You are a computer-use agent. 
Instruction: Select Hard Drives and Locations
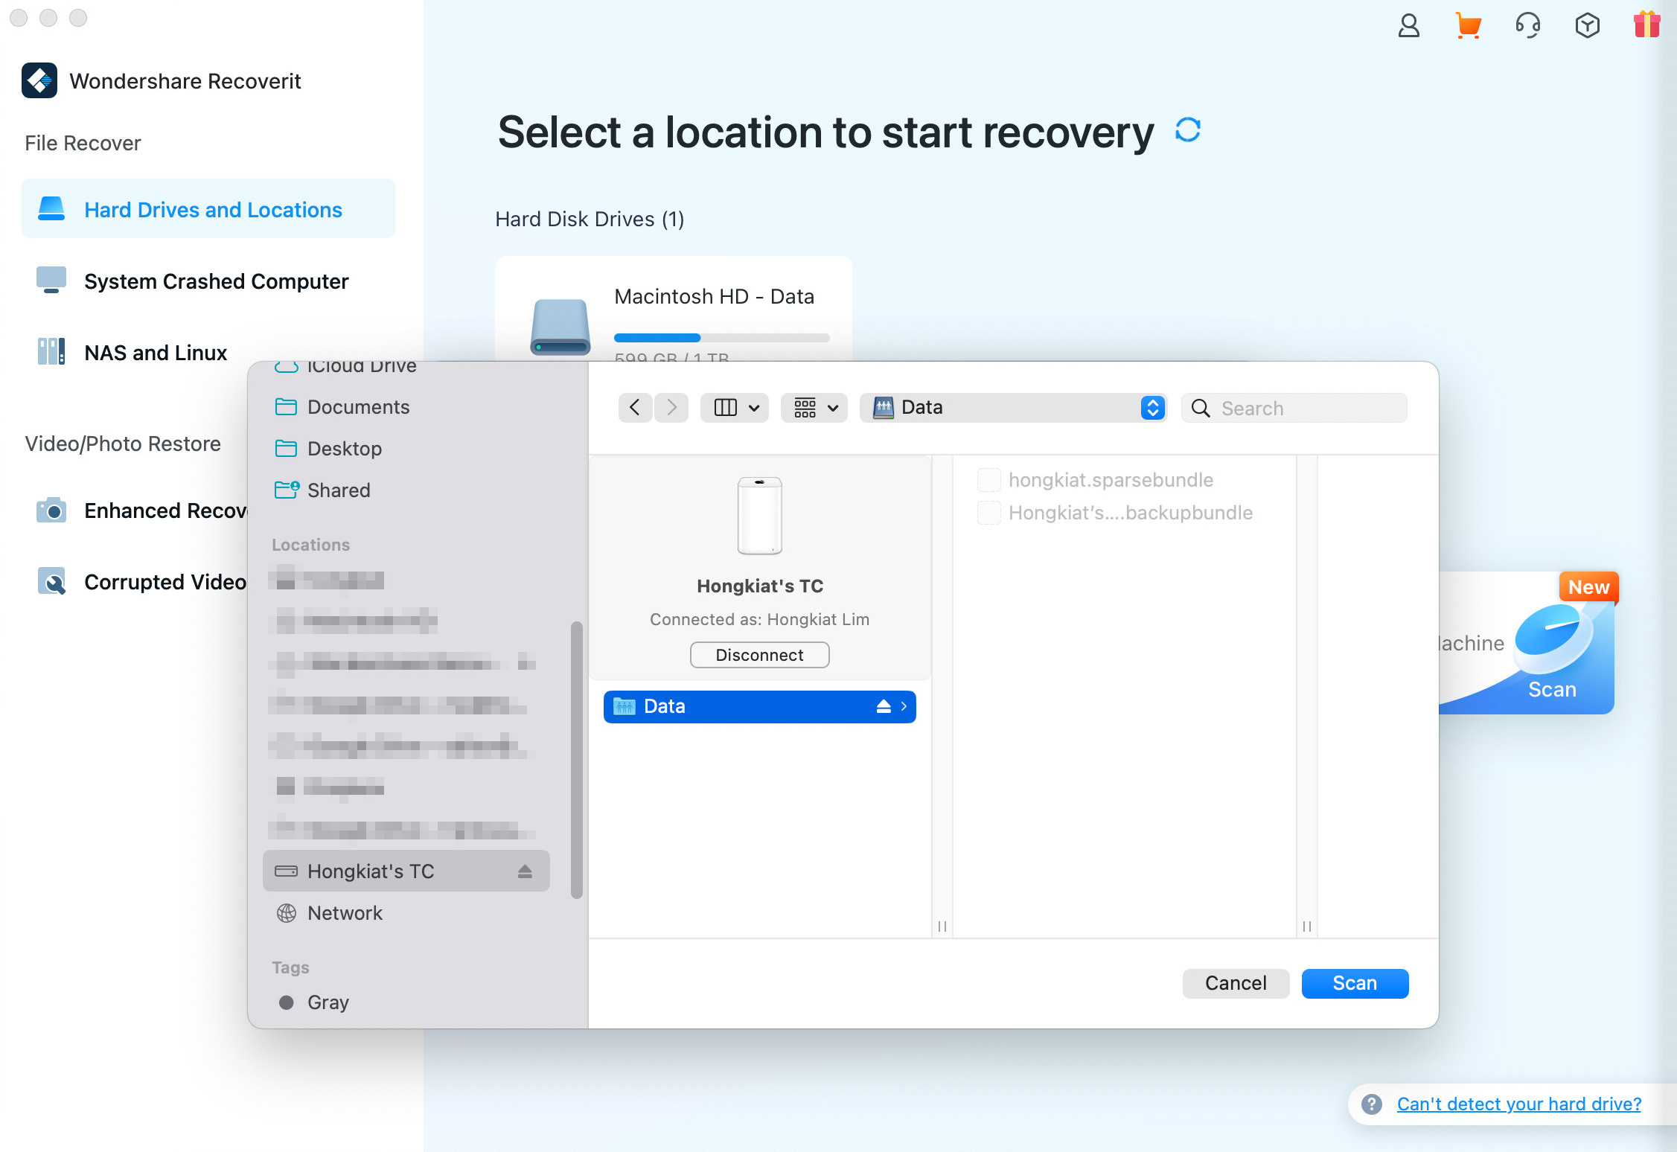click(x=208, y=209)
